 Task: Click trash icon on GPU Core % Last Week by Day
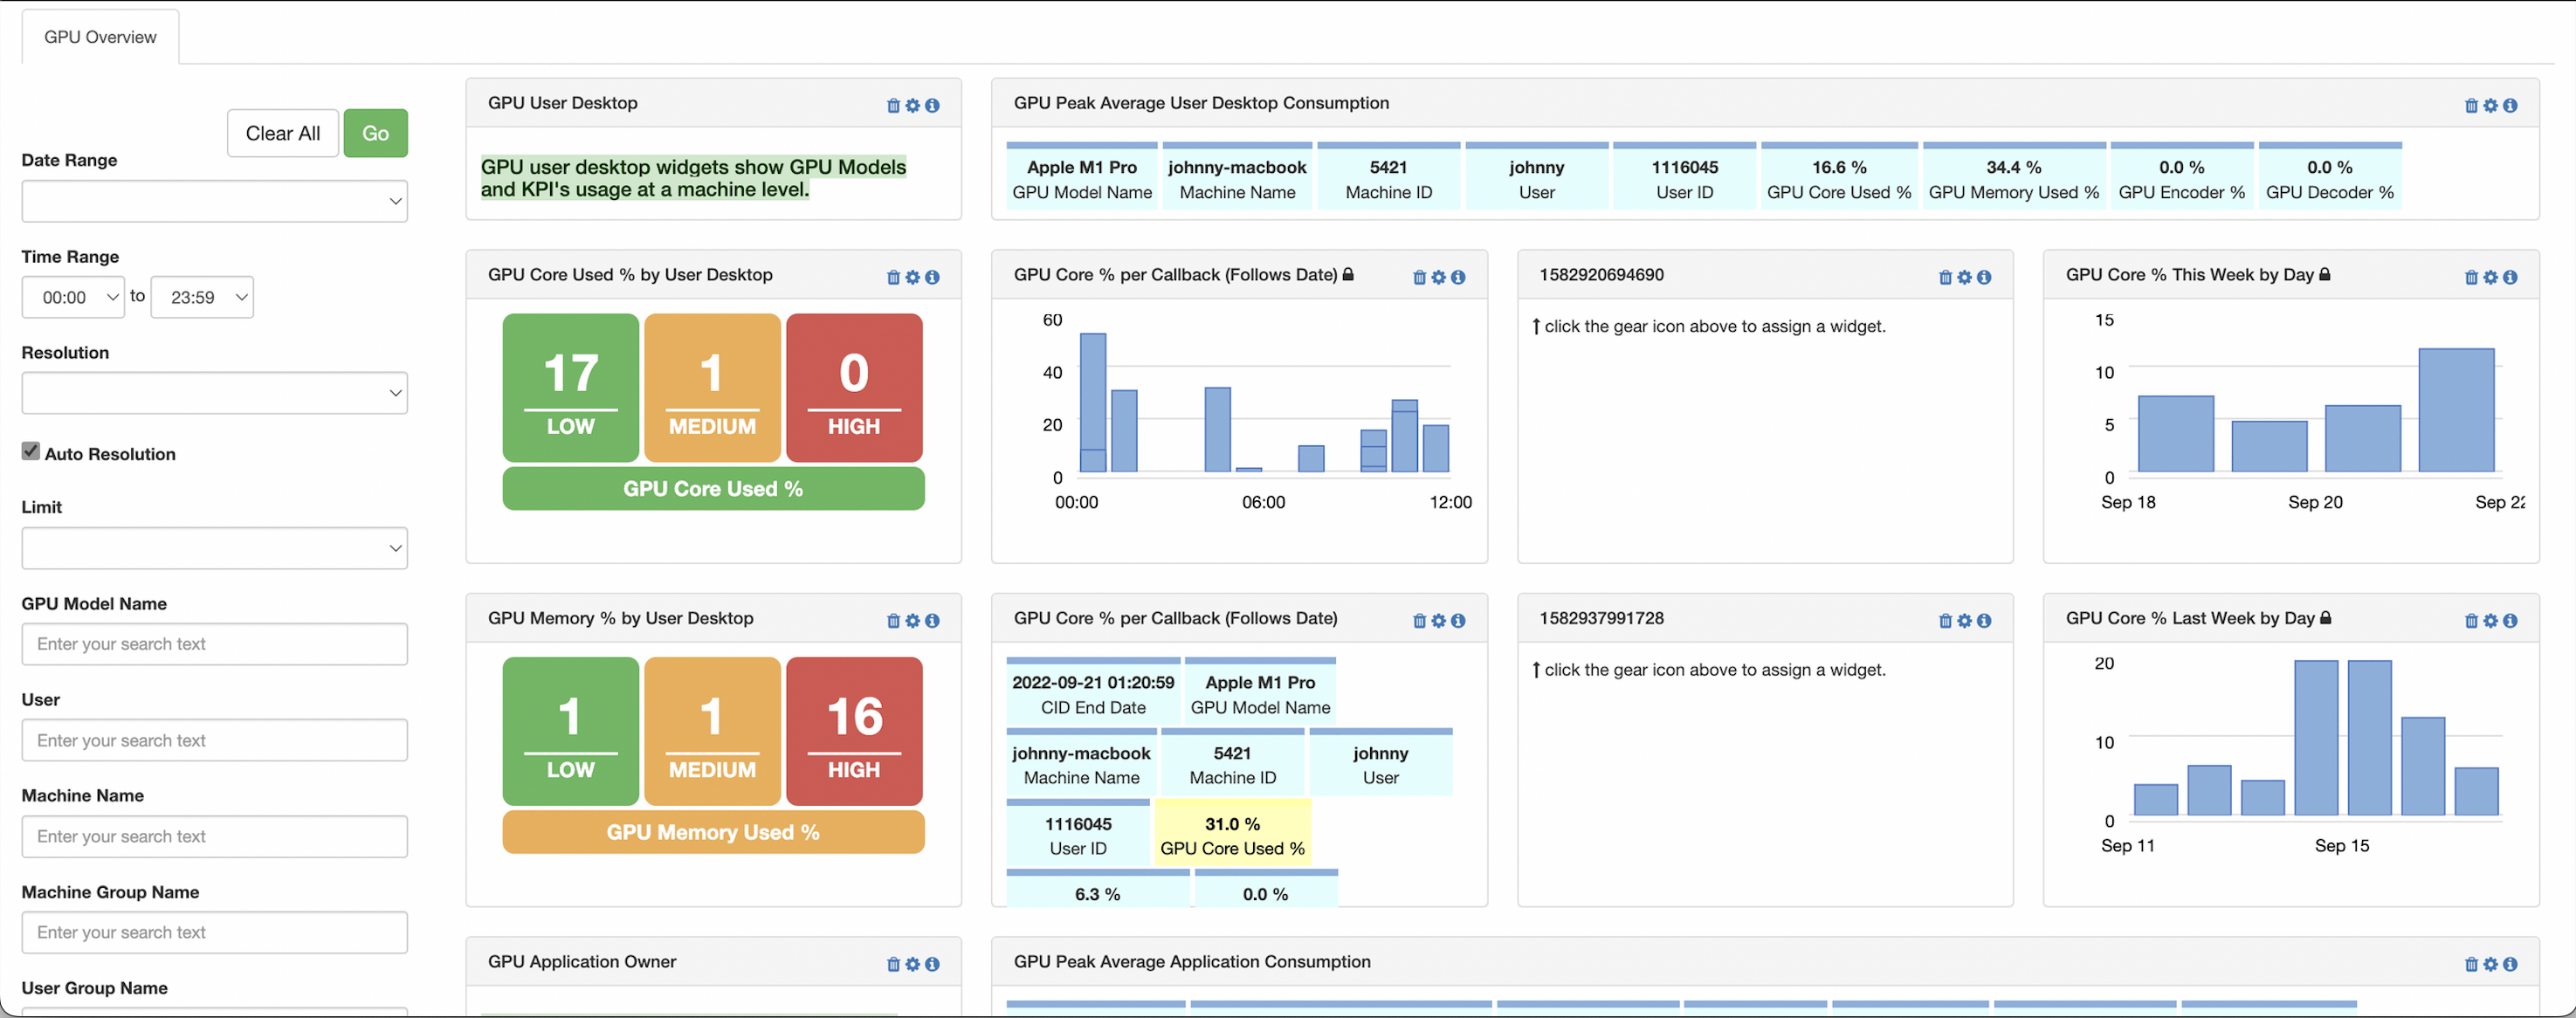point(2471,621)
